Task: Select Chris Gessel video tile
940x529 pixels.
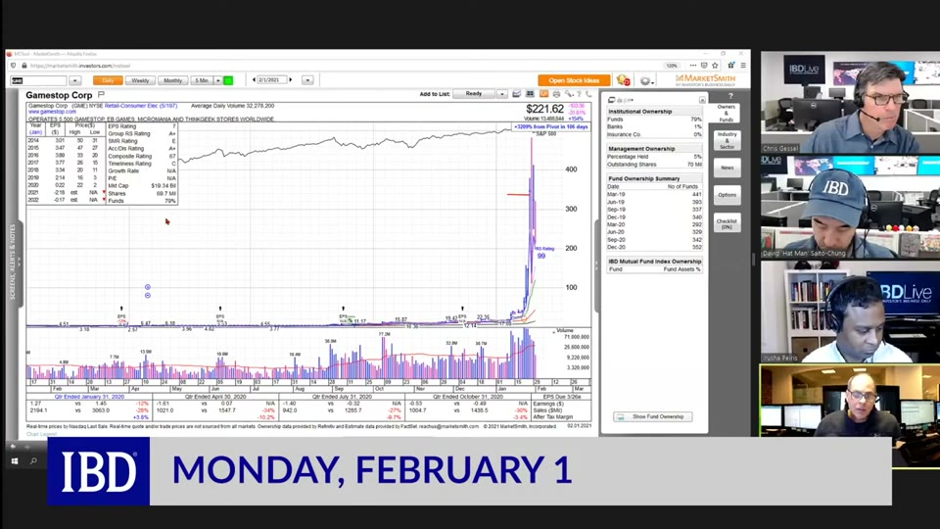Action: (x=850, y=103)
